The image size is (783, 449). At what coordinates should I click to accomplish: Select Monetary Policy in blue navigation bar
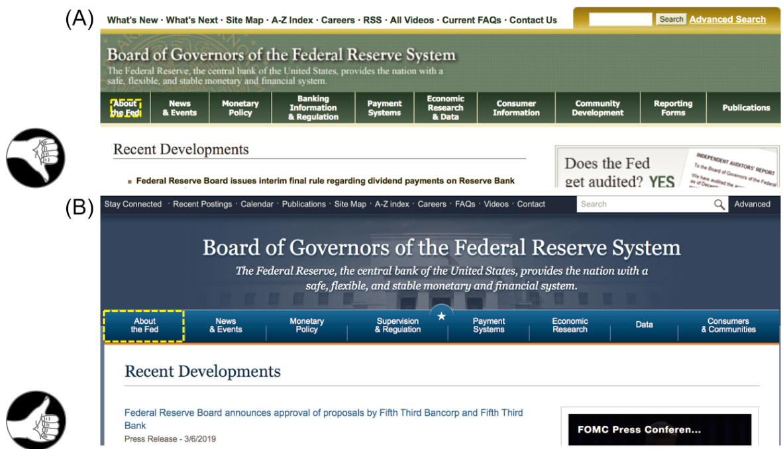click(x=307, y=326)
